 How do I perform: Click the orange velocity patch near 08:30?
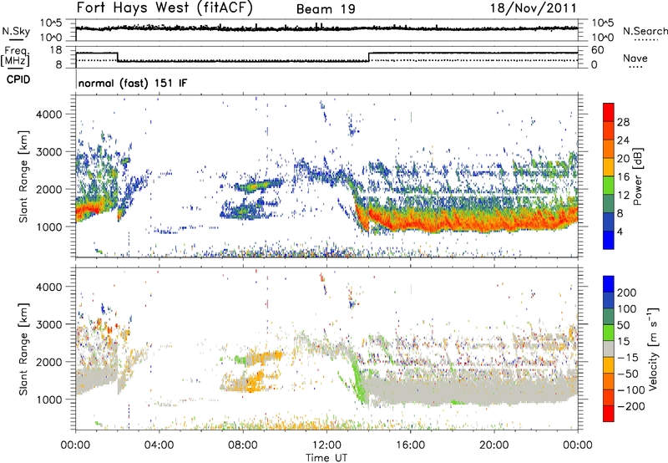tap(256, 381)
